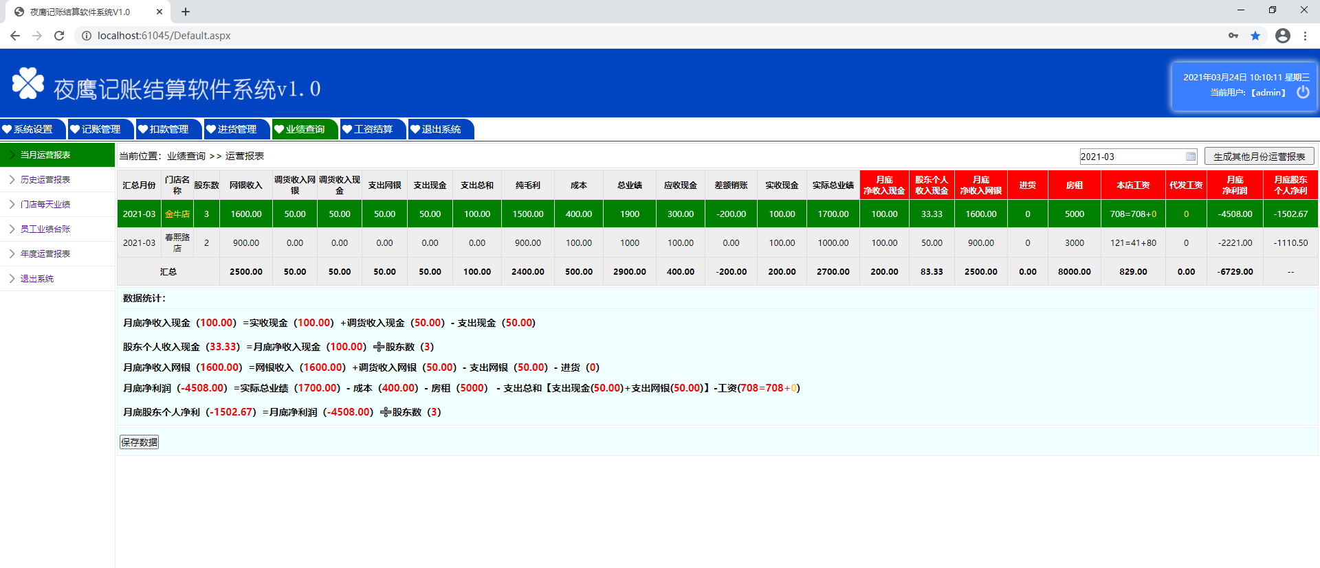Expand chevron beside 员工业绩台账
Viewport: 1320px width, 568px height.
(12, 229)
